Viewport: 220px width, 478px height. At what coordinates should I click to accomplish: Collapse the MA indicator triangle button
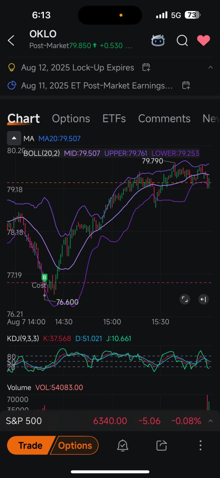tap(14, 138)
